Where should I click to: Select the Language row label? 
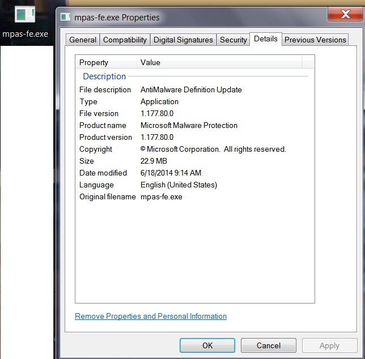click(96, 185)
